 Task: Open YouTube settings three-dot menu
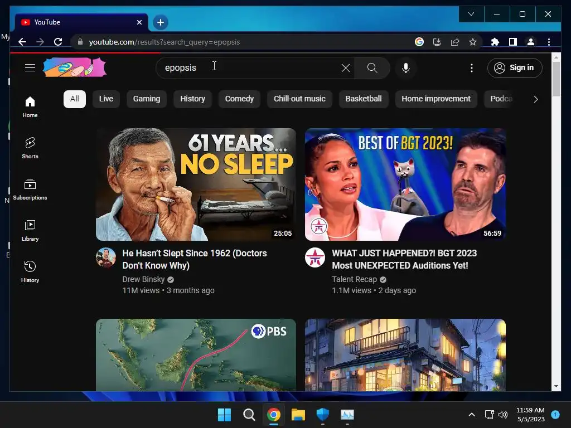[472, 67]
